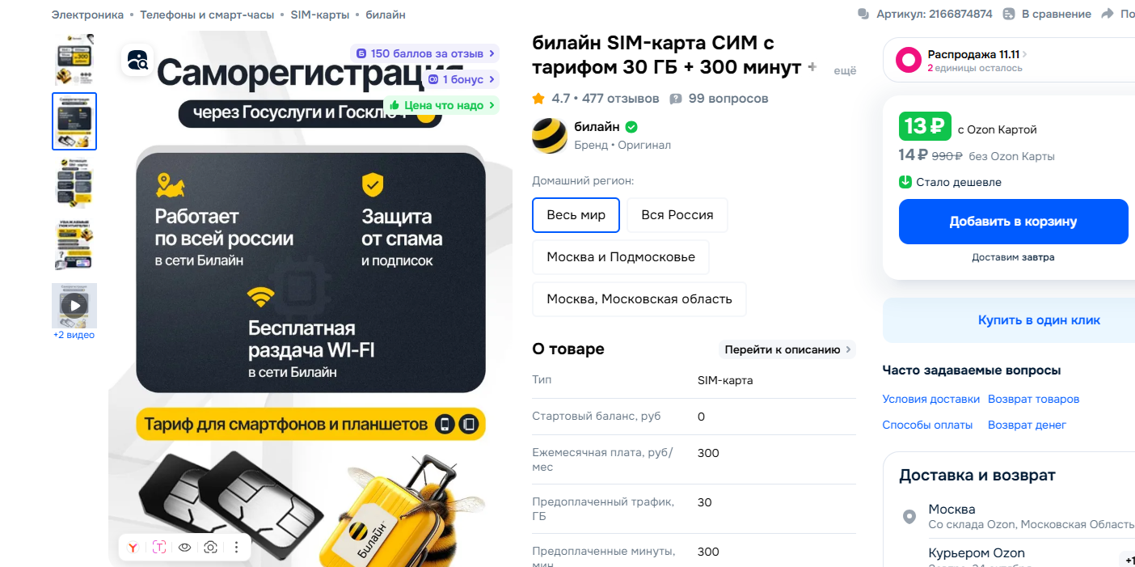The width and height of the screenshot is (1135, 567).
Task: Click «Добавить в корзину» button
Action: [x=1013, y=222]
